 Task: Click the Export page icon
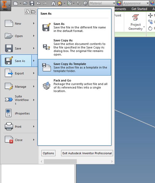9,73
